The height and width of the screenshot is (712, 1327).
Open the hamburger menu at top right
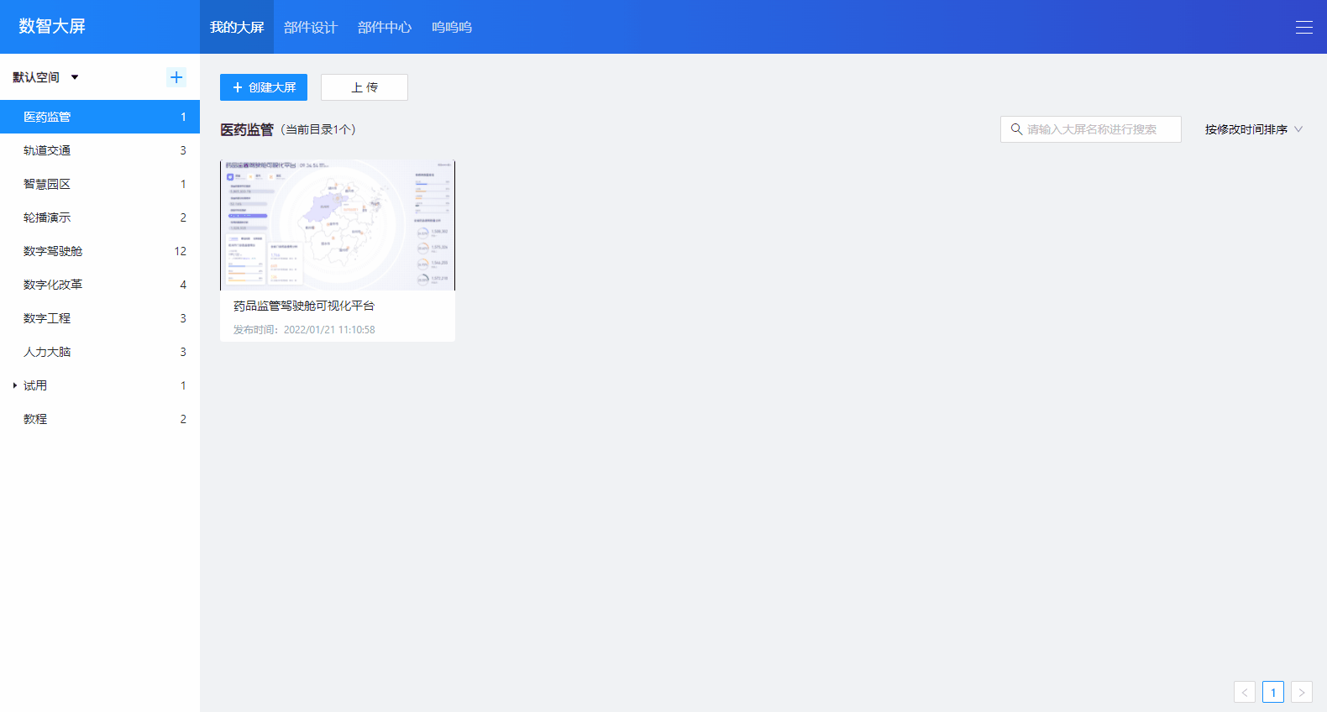[1303, 27]
